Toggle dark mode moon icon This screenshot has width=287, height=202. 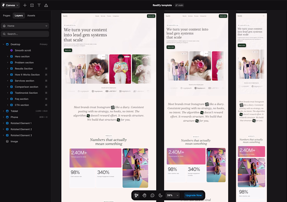coord(160,195)
